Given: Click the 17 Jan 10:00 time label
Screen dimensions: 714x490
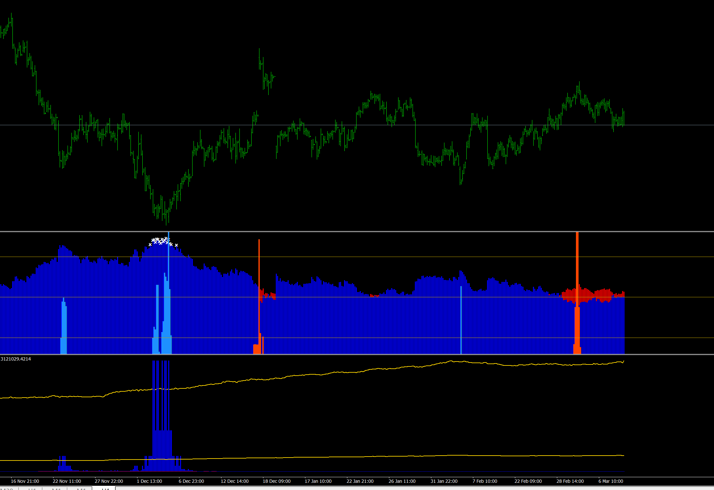Looking at the screenshot, I should (318, 481).
